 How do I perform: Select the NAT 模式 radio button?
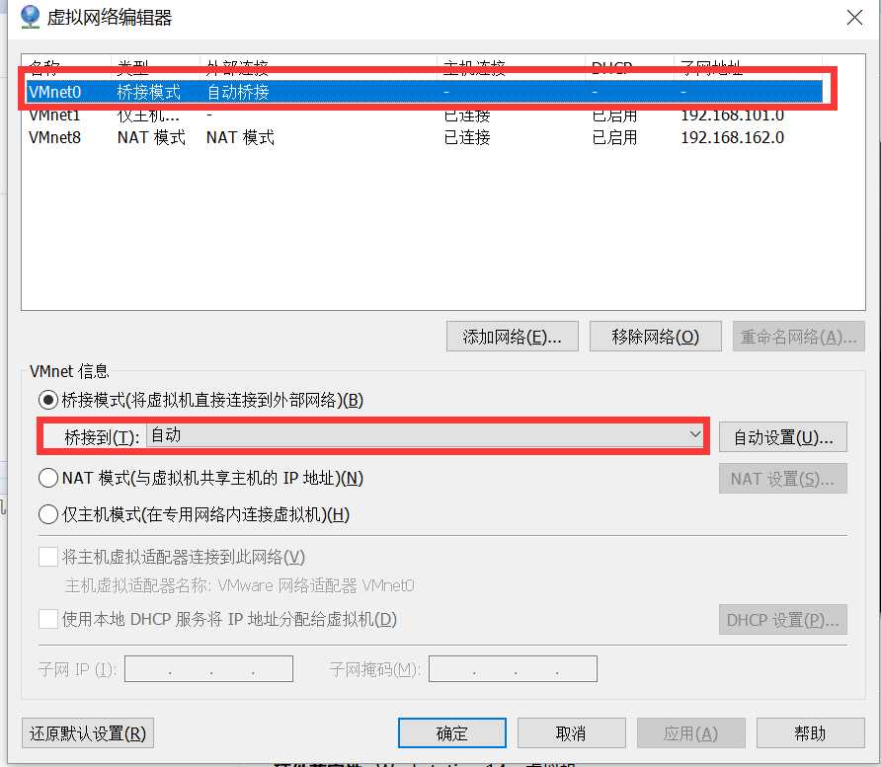tap(48, 479)
